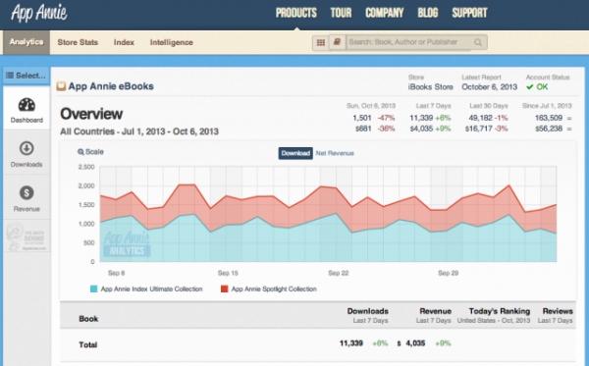Viewport: 589px width, 366px height.
Task: Select the Intelligence tab
Action: point(171,42)
